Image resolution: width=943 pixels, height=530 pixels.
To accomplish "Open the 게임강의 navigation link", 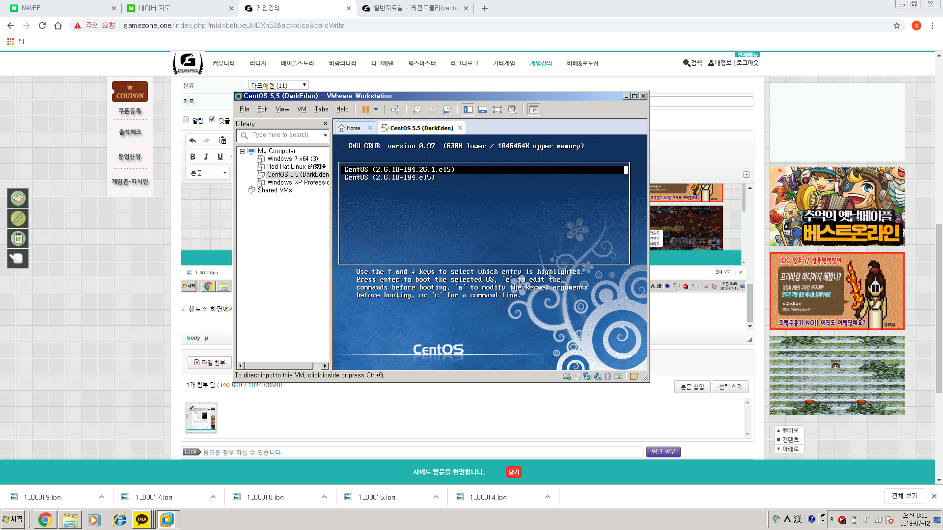I will pyautogui.click(x=541, y=63).
